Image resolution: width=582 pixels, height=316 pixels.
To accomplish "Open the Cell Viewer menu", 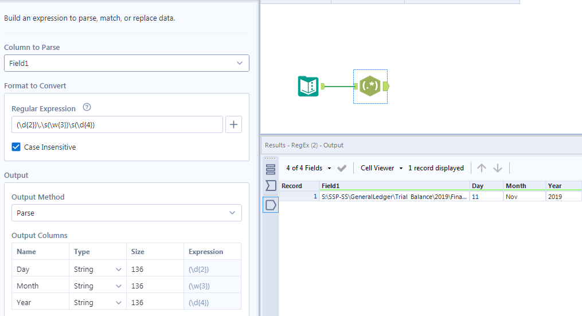I will 381,168.
